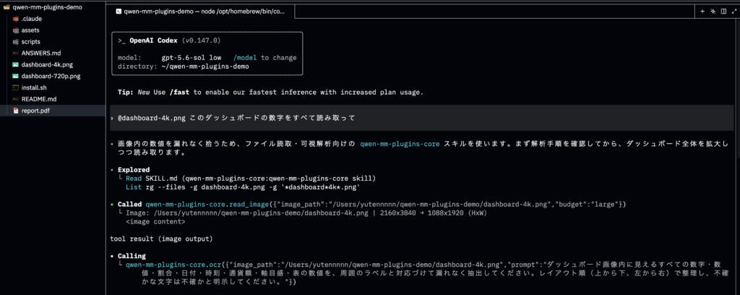Click the 2160x3840 → 1088x1920 image size line

tap(306, 213)
